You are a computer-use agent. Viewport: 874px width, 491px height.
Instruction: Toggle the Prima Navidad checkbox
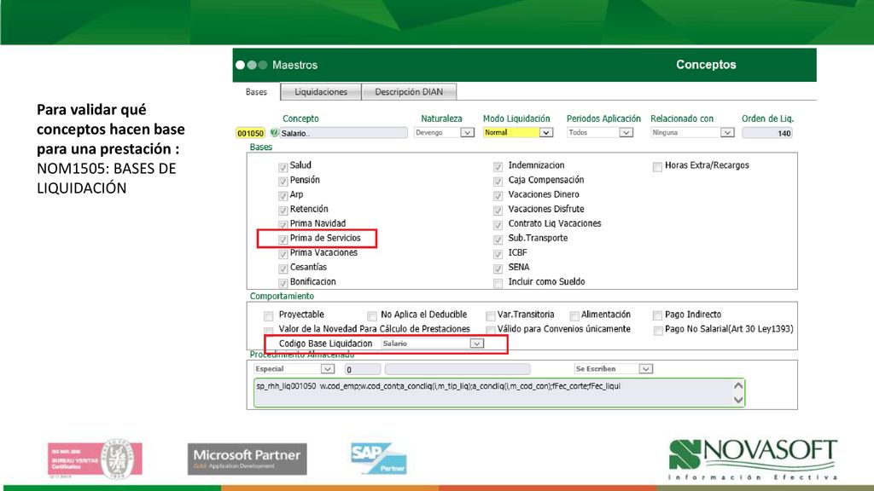(283, 225)
